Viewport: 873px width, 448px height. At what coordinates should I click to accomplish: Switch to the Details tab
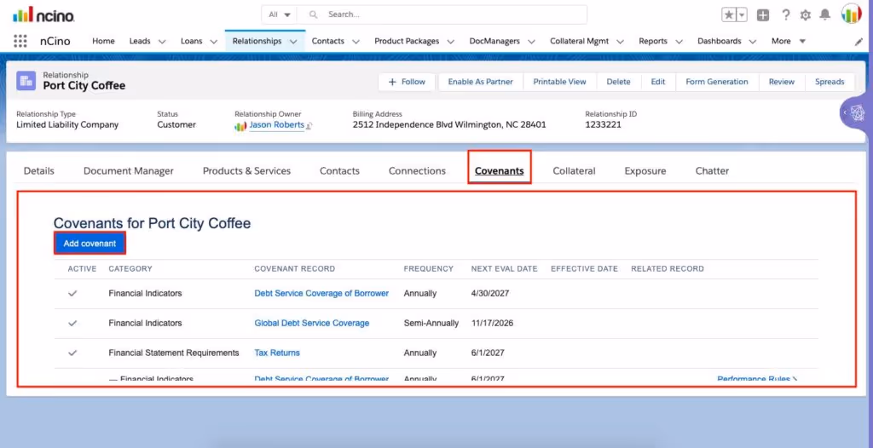[x=39, y=171]
